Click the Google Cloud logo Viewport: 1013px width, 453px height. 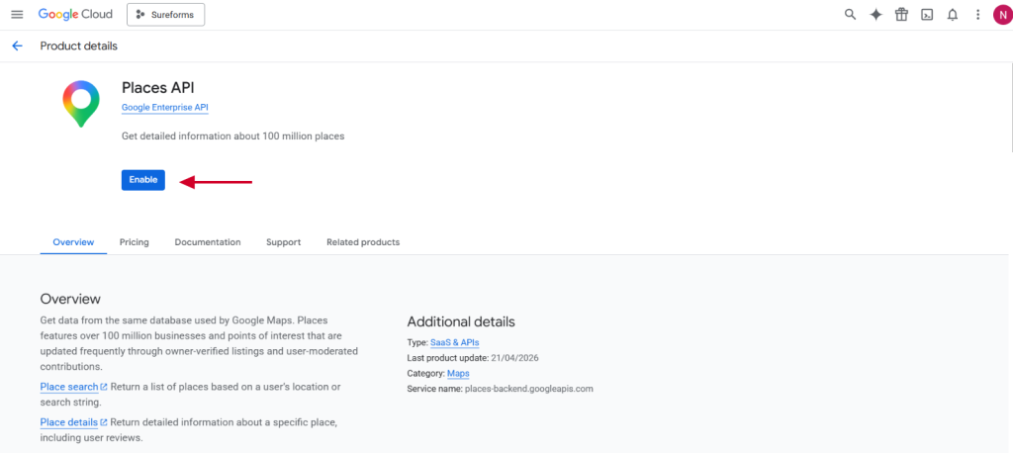click(75, 14)
